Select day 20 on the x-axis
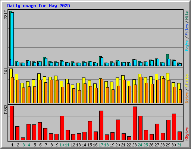 click(x=118, y=145)
